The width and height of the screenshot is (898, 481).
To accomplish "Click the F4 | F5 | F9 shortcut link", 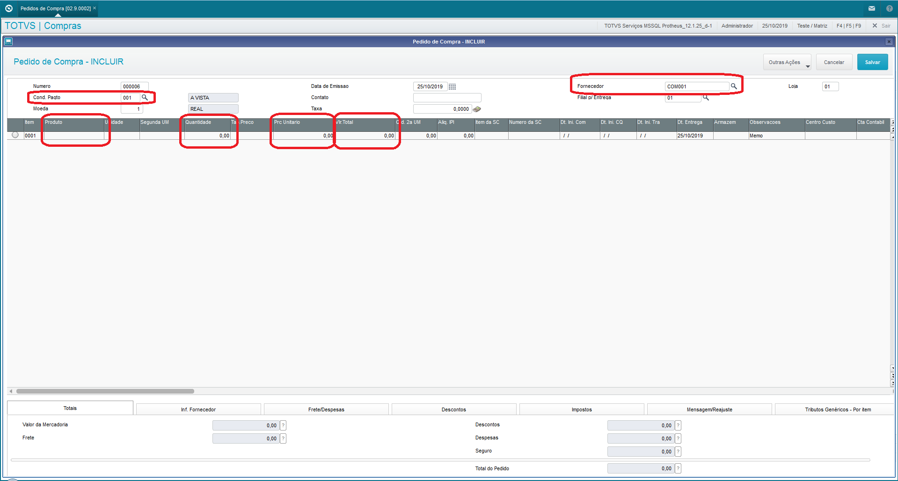I will click(848, 26).
